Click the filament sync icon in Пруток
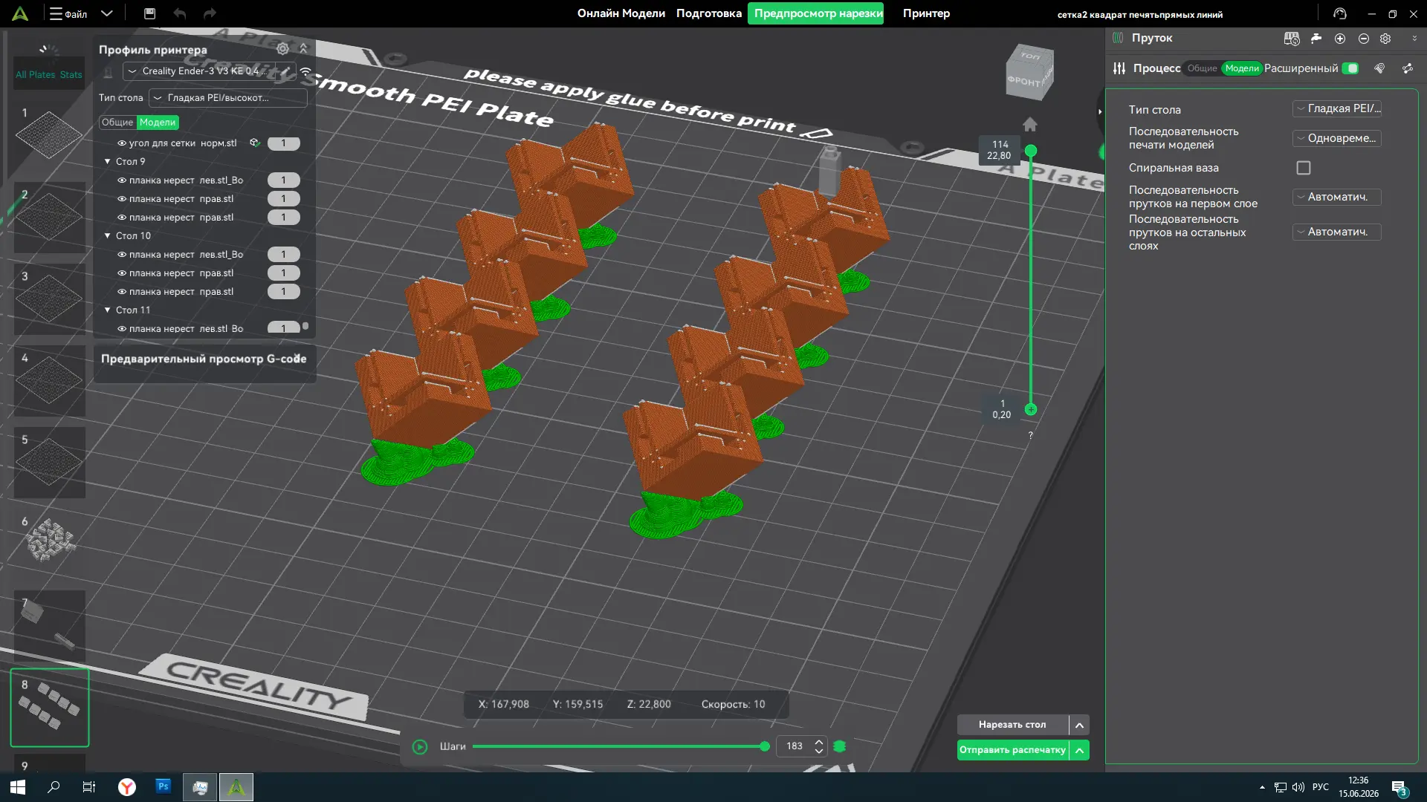 [1292, 39]
